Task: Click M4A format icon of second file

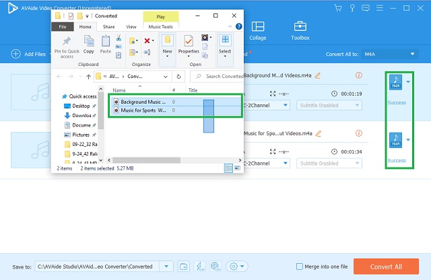Action: coord(395,140)
